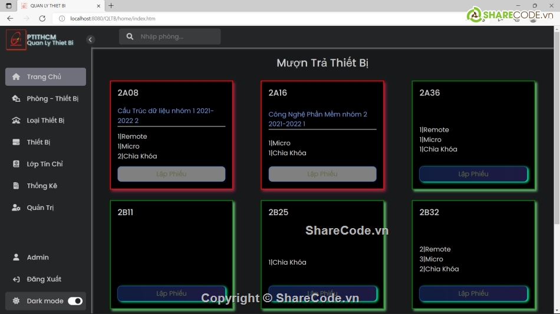The width and height of the screenshot is (560, 314).
Task: Reload the page with browser refresh button
Action: (42, 18)
